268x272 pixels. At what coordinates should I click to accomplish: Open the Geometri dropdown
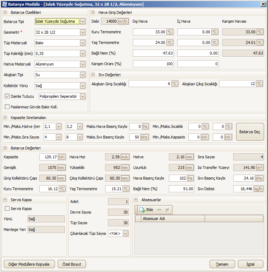[x=83, y=32]
